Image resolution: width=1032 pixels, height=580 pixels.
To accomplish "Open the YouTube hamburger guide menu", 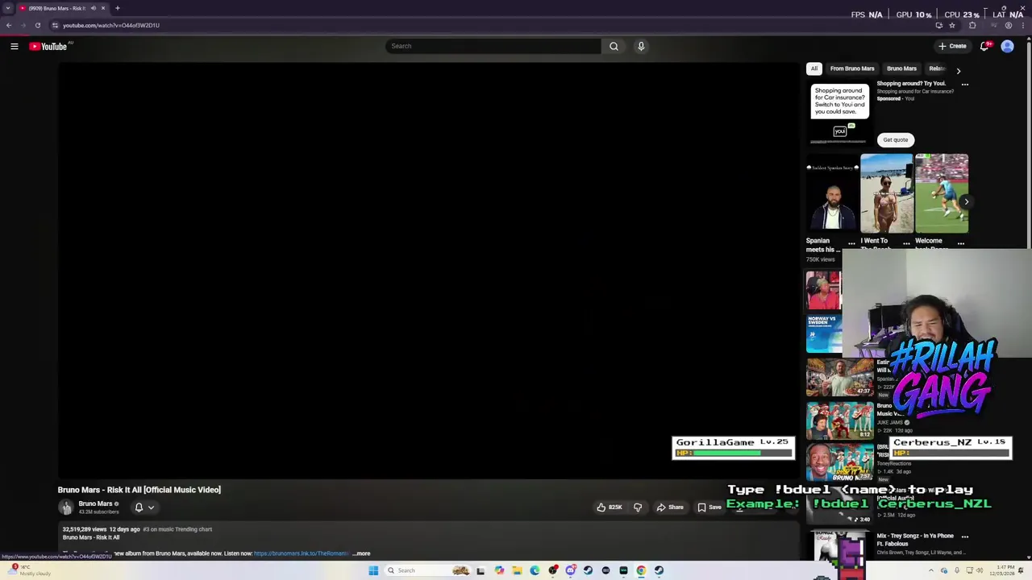I will point(15,47).
